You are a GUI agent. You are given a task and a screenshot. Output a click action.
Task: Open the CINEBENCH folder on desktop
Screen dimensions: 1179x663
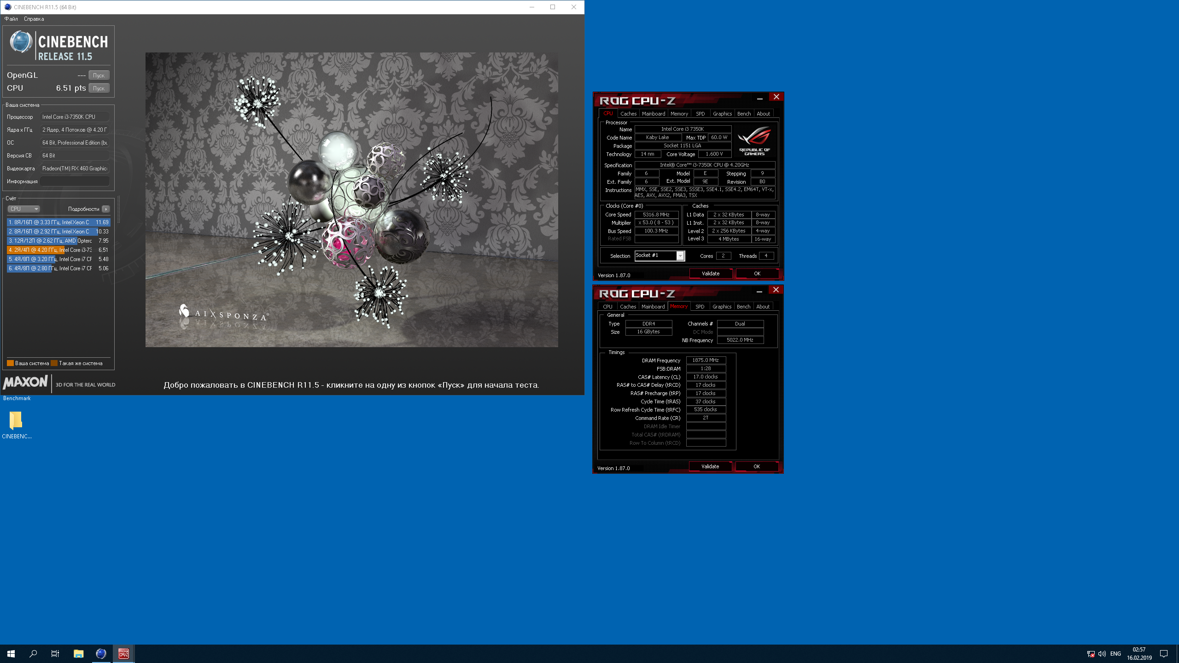[16, 425]
